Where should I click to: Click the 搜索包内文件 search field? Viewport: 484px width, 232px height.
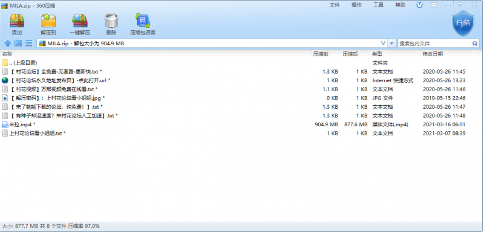coord(434,43)
